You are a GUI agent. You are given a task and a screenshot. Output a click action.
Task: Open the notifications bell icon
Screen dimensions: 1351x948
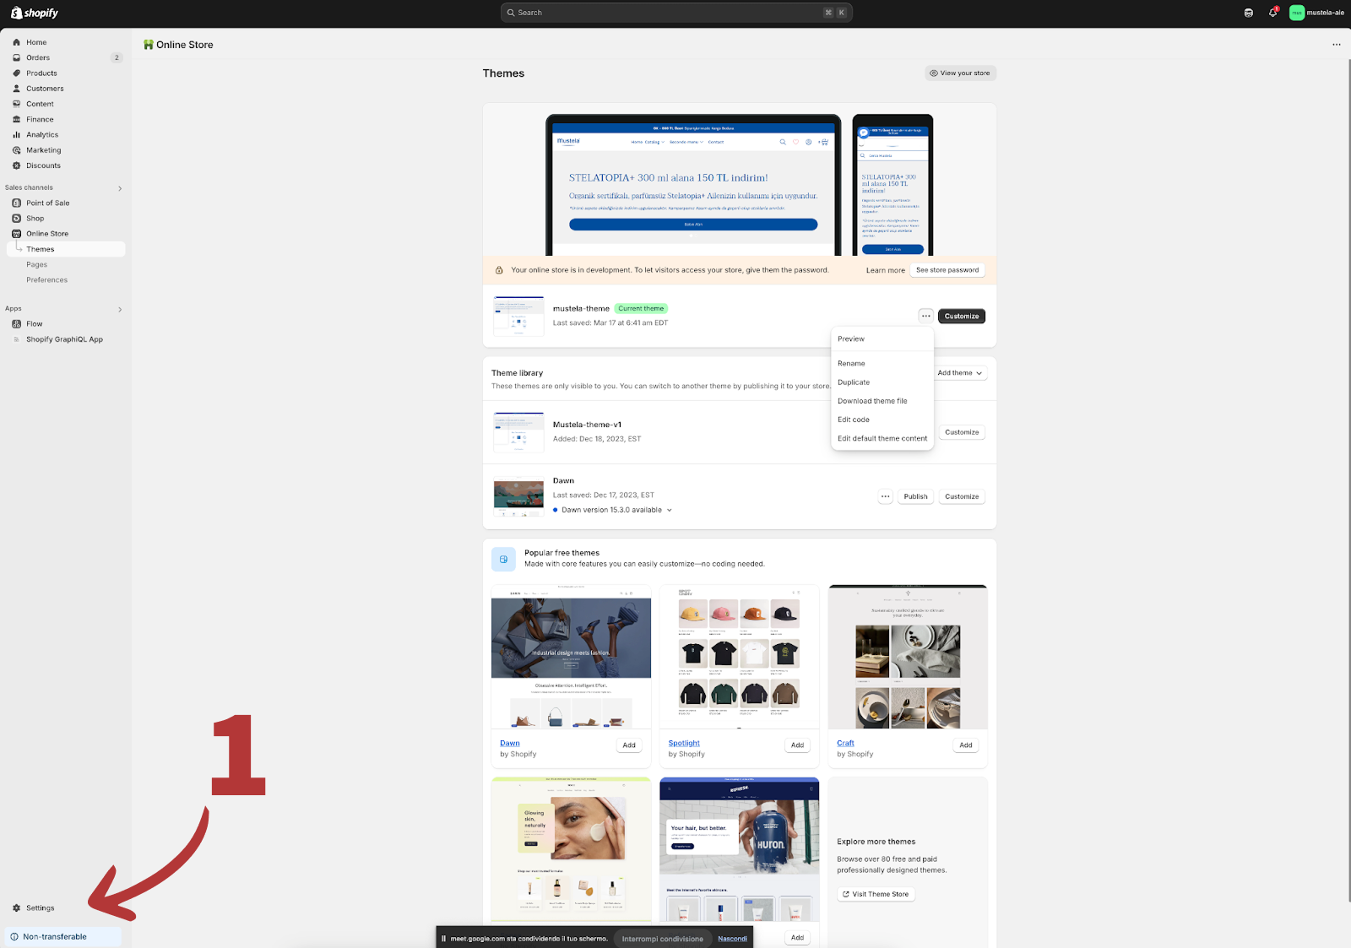click(x=1272, y=13)
